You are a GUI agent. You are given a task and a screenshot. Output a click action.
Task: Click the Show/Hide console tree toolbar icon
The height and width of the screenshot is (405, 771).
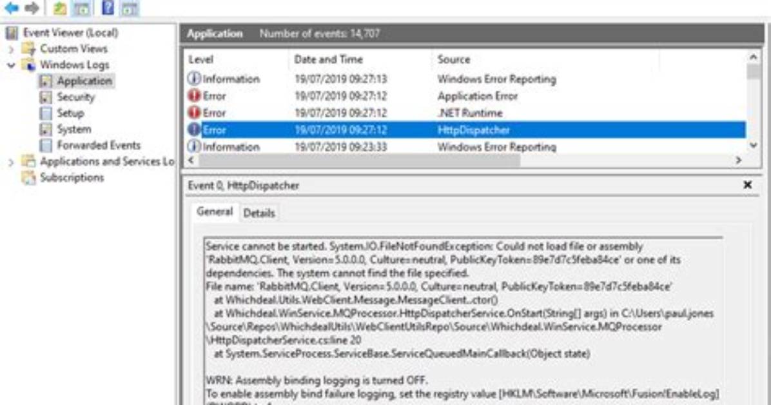[82, 8]
